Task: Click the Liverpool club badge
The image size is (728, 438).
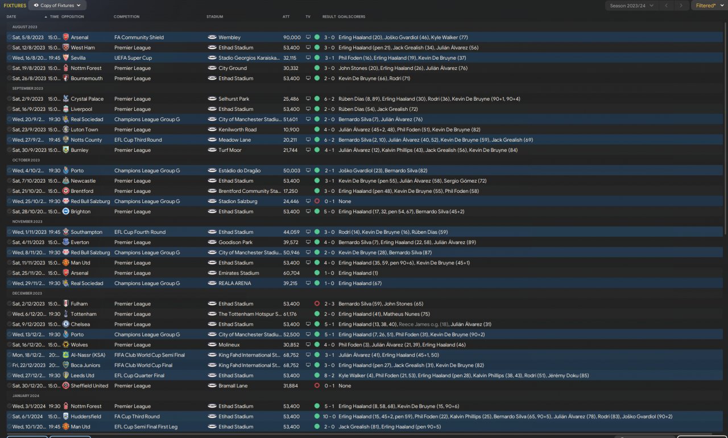Action: pyautogui.click(x=66, y=109)
